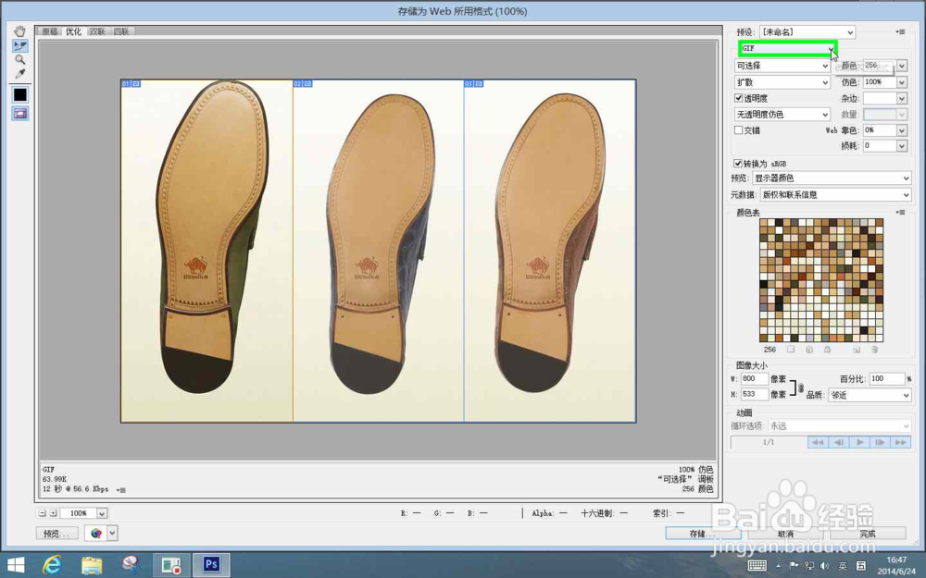The height and width of the screenshot is (578, 926).
Task: Play the animation
Action: pyautogui.click(x=859, y=442)
